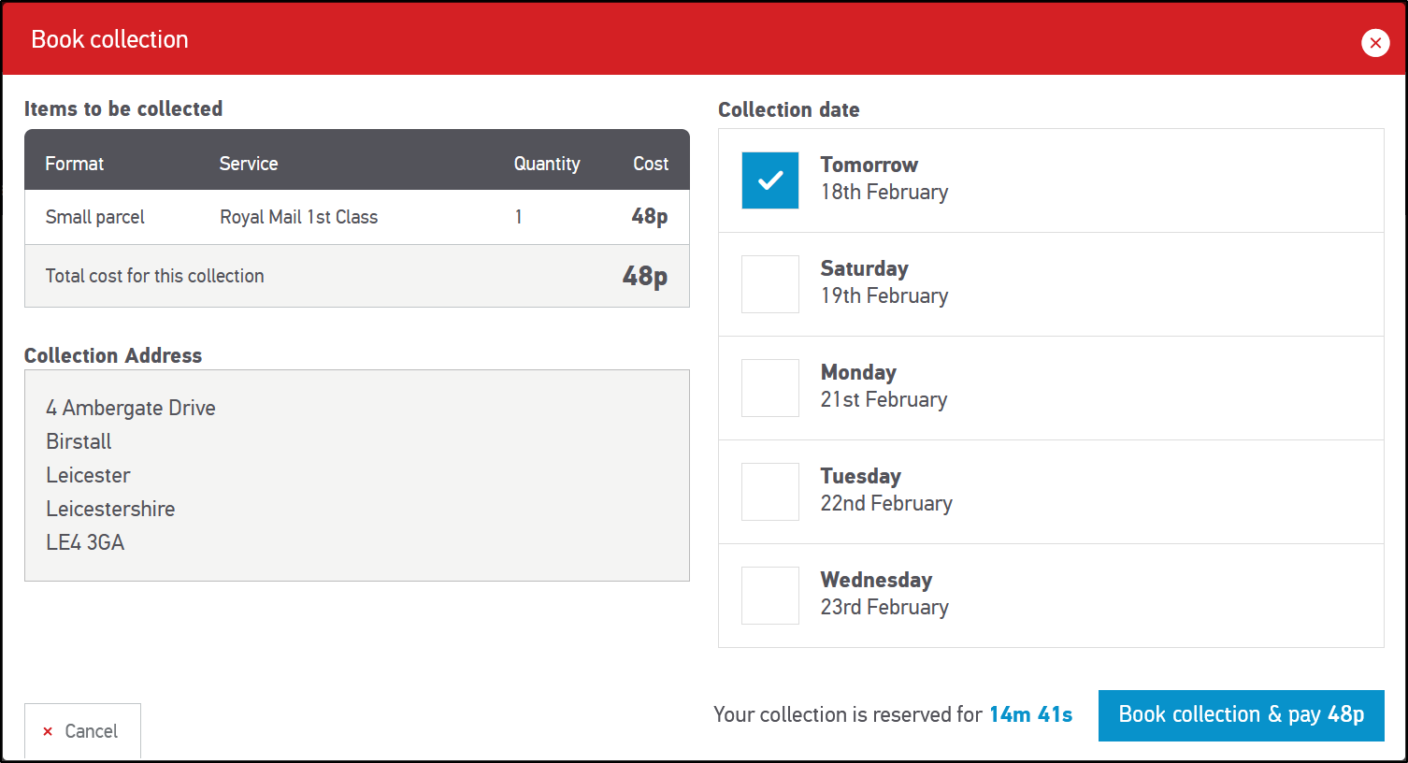Click the Total cost for this collection row
Screen dimensions: 1408x763
(x=356, y=276)
